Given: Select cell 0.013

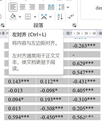Looking at the screenshot, I should 20,108.
